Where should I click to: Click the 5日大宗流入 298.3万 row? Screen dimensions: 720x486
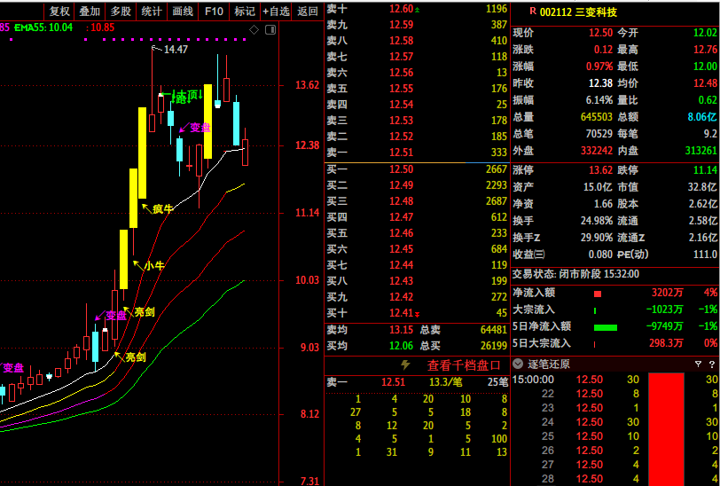click(614, 343)
